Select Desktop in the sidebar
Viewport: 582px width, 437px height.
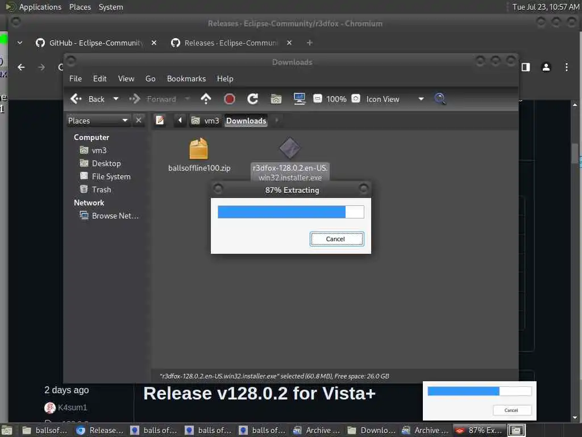(100, 163)
